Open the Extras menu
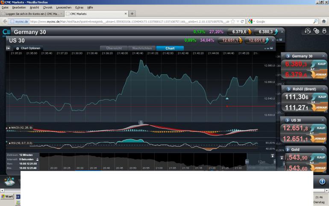This screenshot has width=329, height=206. [79, 8]
